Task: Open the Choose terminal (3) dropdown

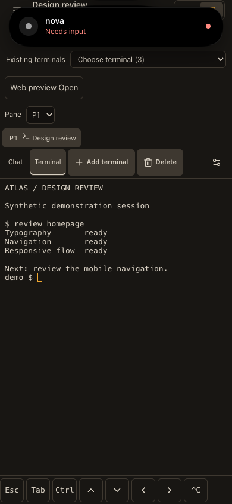Action: (x=148, y=60)
